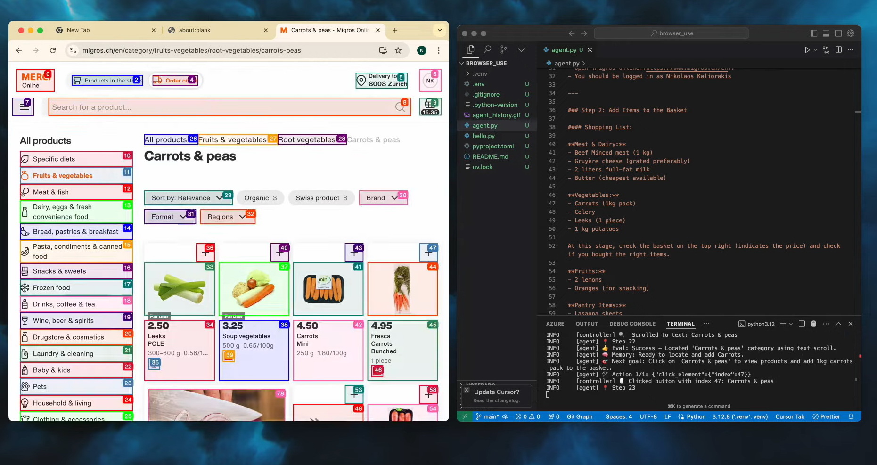
Task: Open the terminal launch profile dropdown
Action: [791, 324]
